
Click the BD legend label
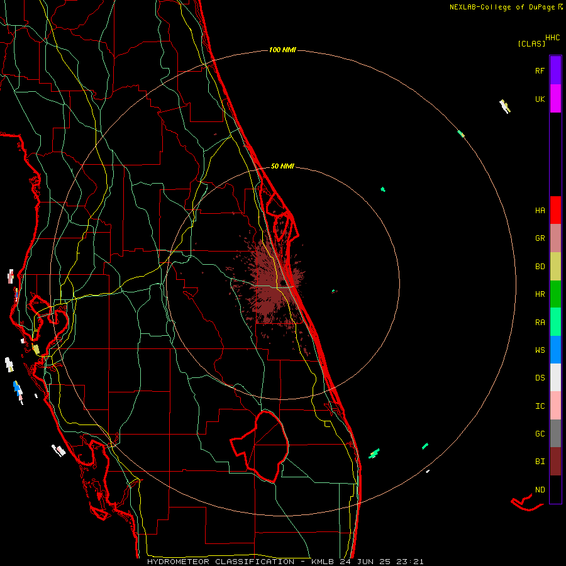pos(540,267)
